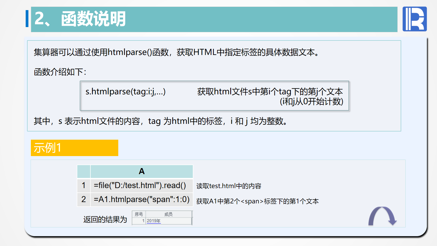Click the 序号 result column header
Screen dimensions: 437x246
[x=139, y=214]
